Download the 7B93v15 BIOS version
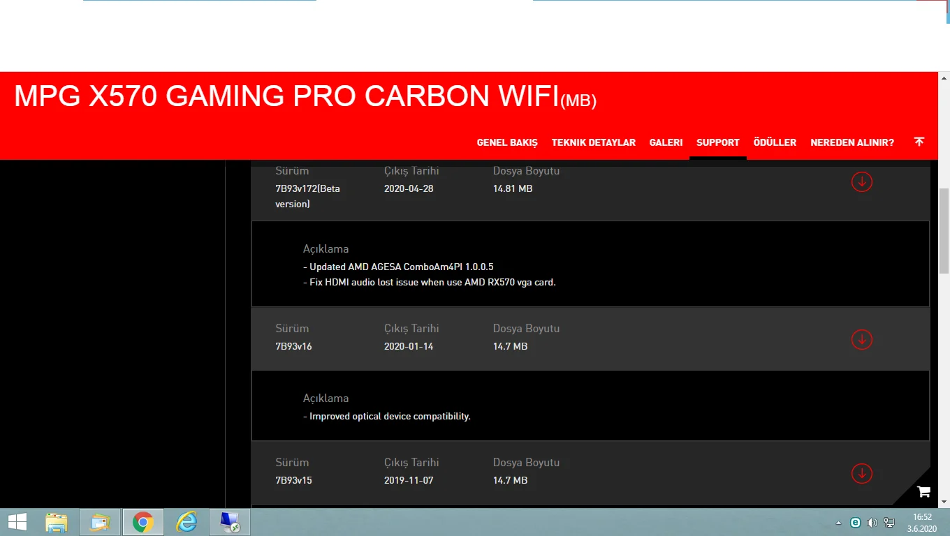 click(861, 473)
